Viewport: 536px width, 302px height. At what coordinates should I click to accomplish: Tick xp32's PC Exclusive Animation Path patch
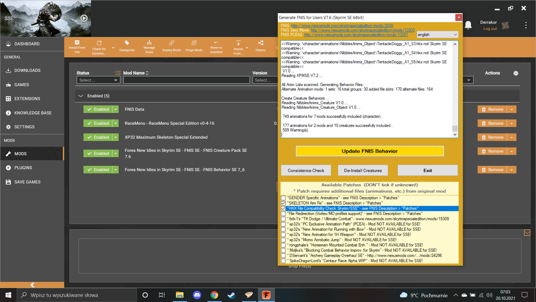(283, 224)
